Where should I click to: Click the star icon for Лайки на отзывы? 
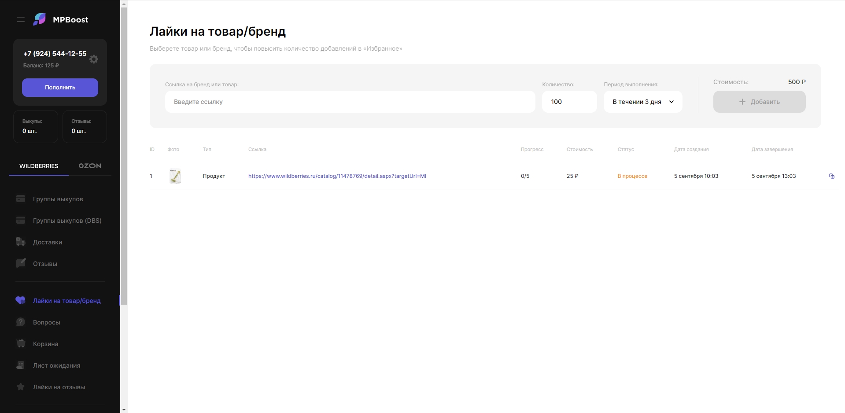coord(21,387)
